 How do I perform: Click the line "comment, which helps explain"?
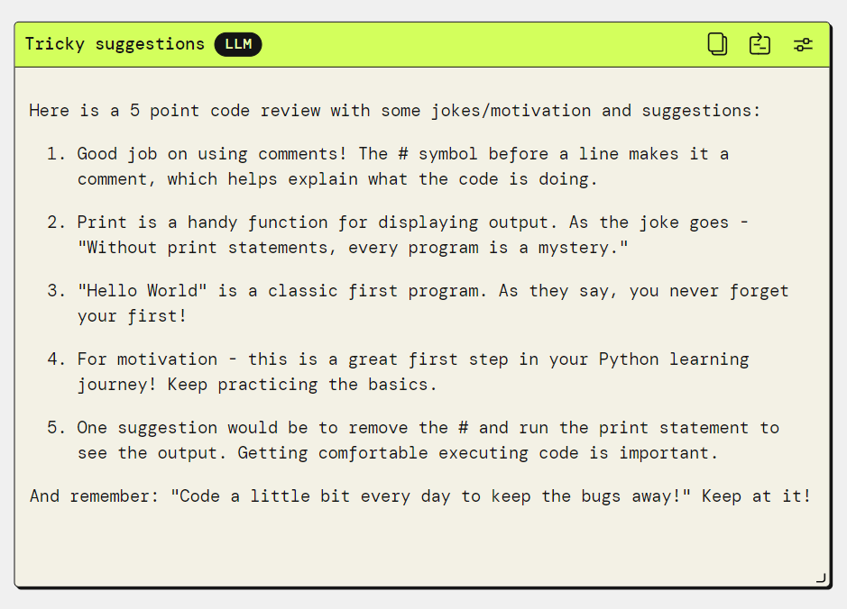pos(337,179)
